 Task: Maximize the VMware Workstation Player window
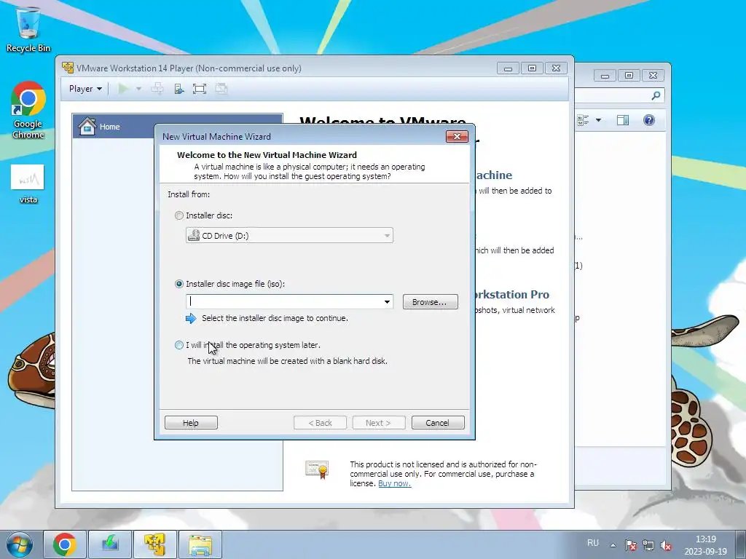[532, 68]
